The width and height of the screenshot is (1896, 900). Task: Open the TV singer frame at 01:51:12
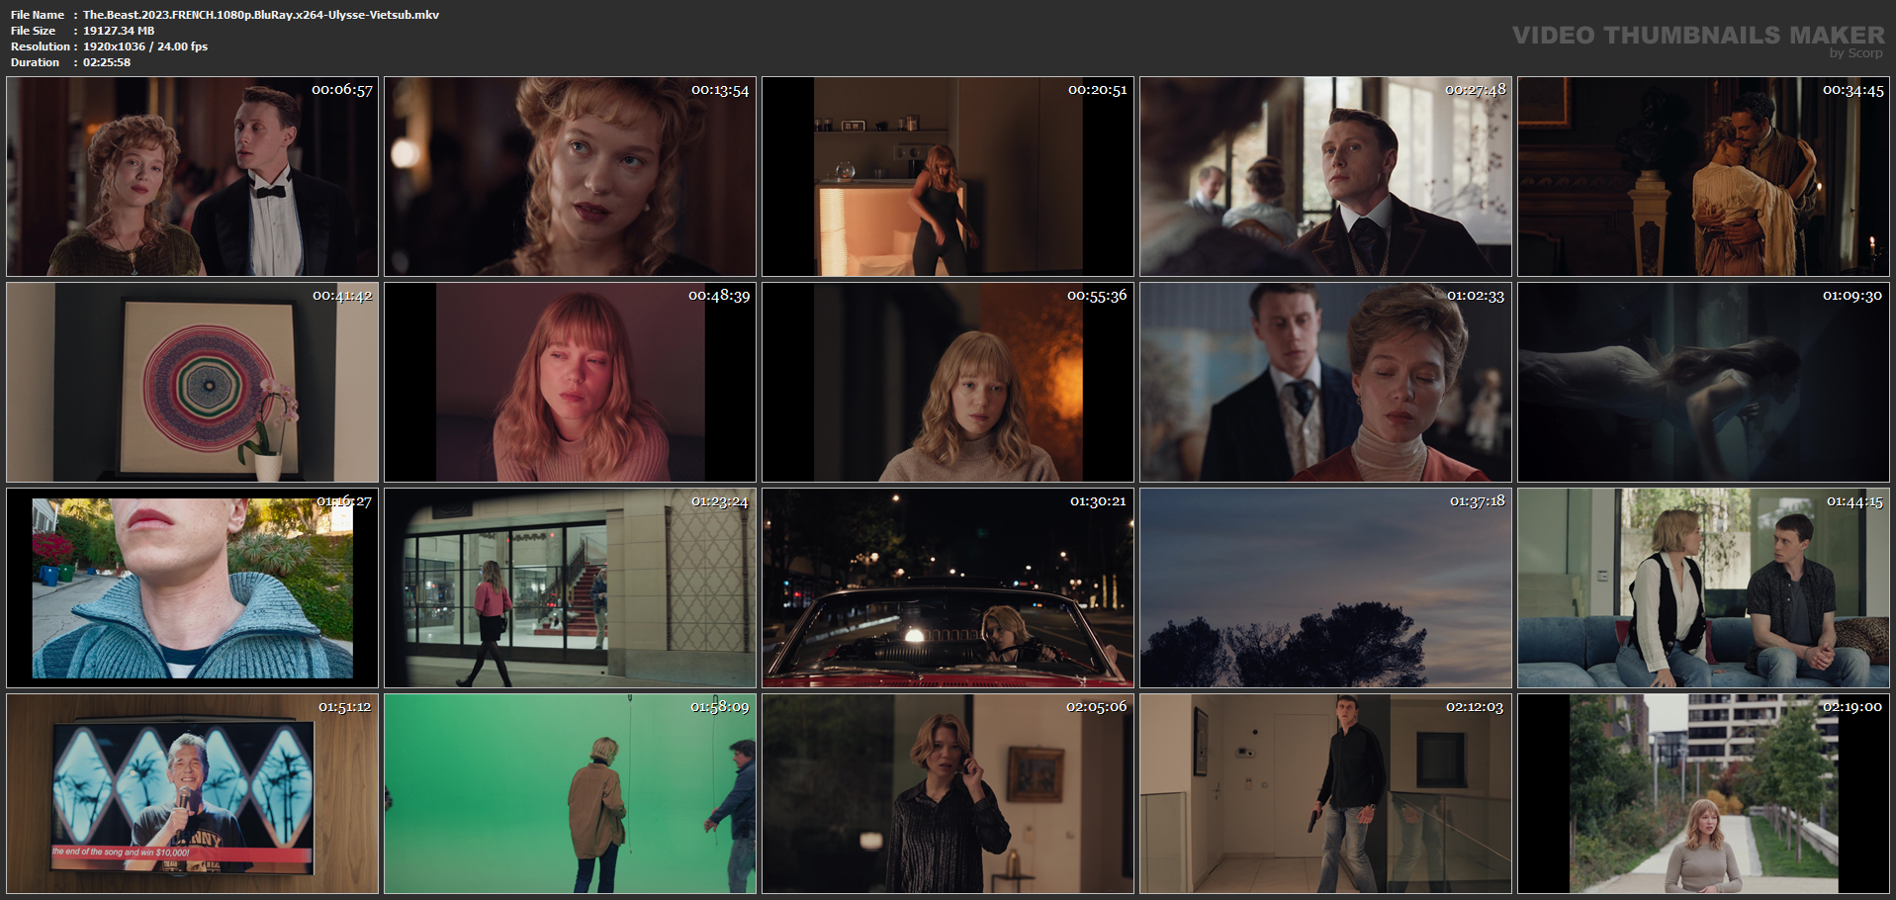[192, 793]
